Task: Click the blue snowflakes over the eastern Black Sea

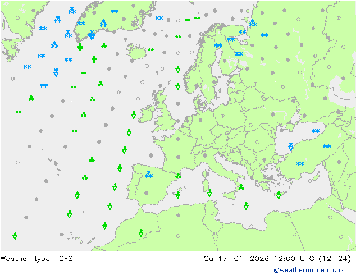Action: [x=316, y=131]
